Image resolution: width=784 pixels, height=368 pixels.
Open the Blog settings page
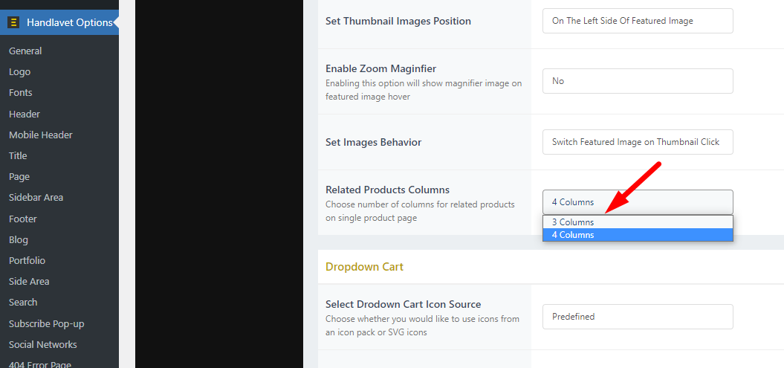click(19, 240)
